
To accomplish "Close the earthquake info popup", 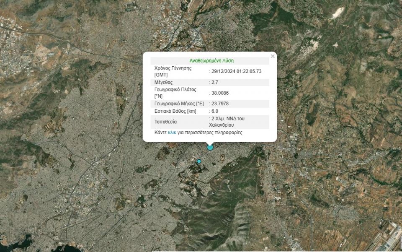I will coord(273,56).
